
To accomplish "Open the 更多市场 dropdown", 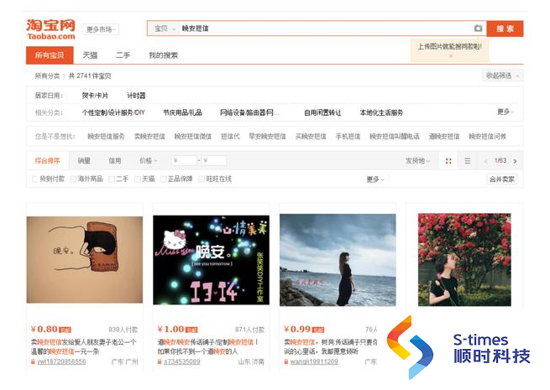I will pyautogui.click(x=100, y=29).
